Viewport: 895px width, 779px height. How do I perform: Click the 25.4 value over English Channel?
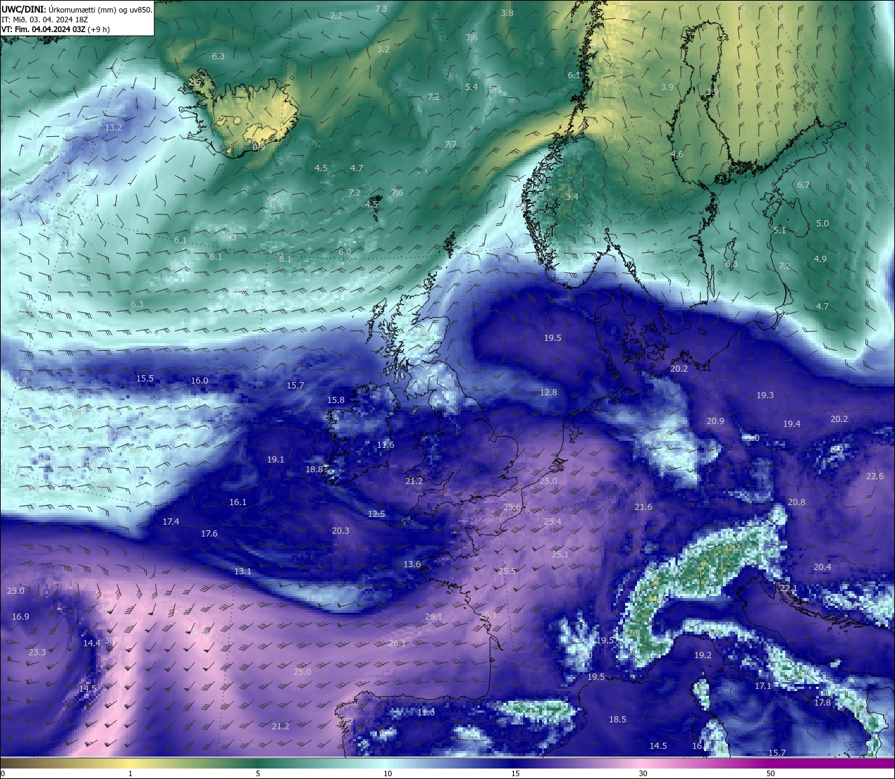pyautogui.click(x=552, y=522)
